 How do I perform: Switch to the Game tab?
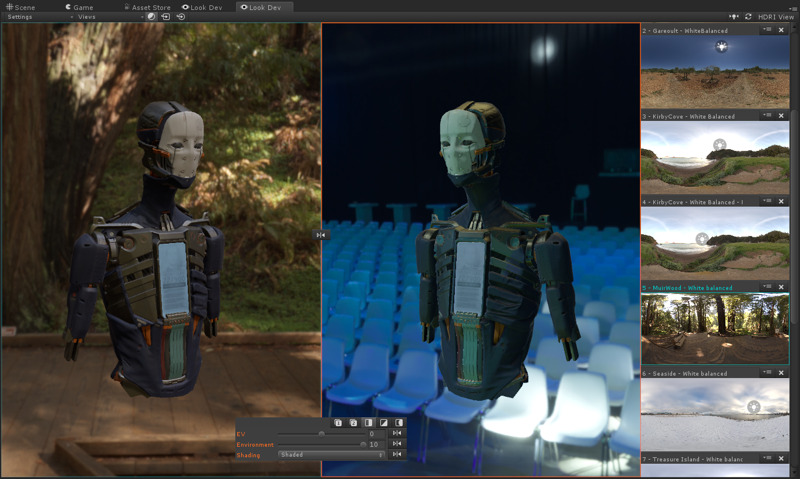tap(80, 7)
